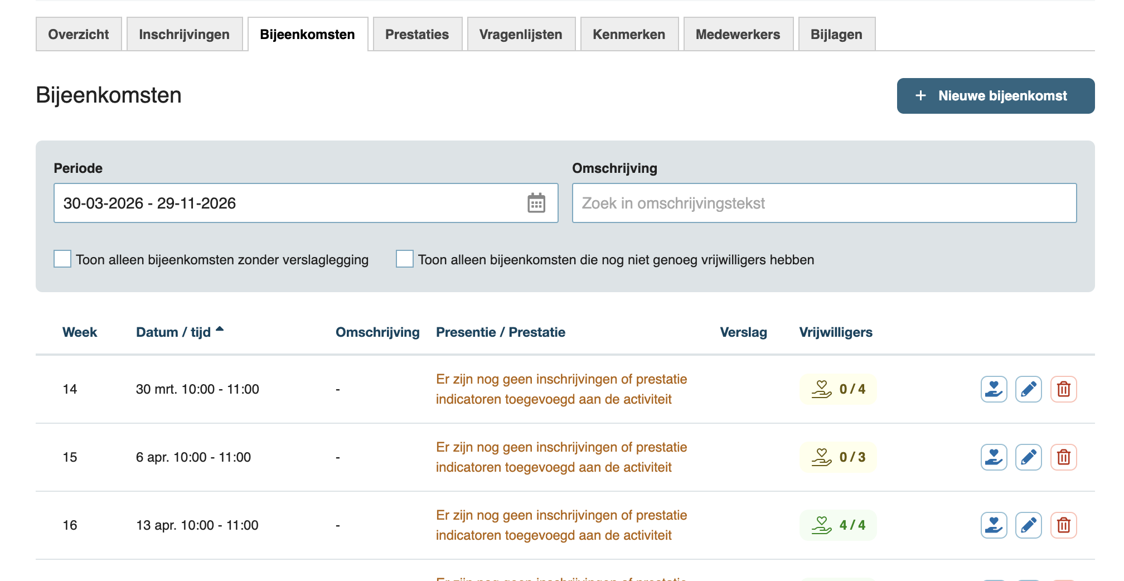Edit the 13 apr. meeting
This screenshot has height=581, width=1124.
click(1028, 525)
